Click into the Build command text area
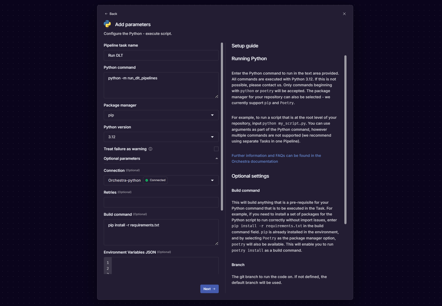This screenshot has width=442, height=306. (161, 232)
